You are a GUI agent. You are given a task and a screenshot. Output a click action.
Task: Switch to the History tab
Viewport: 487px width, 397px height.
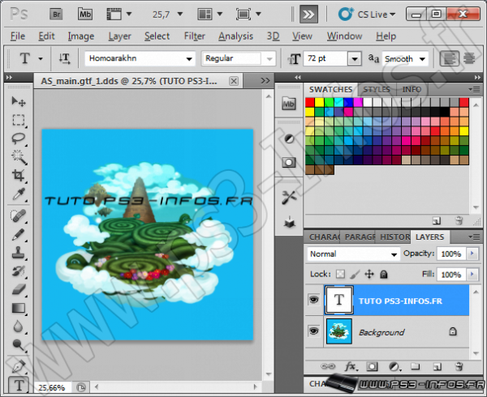(x=394, y=237)
